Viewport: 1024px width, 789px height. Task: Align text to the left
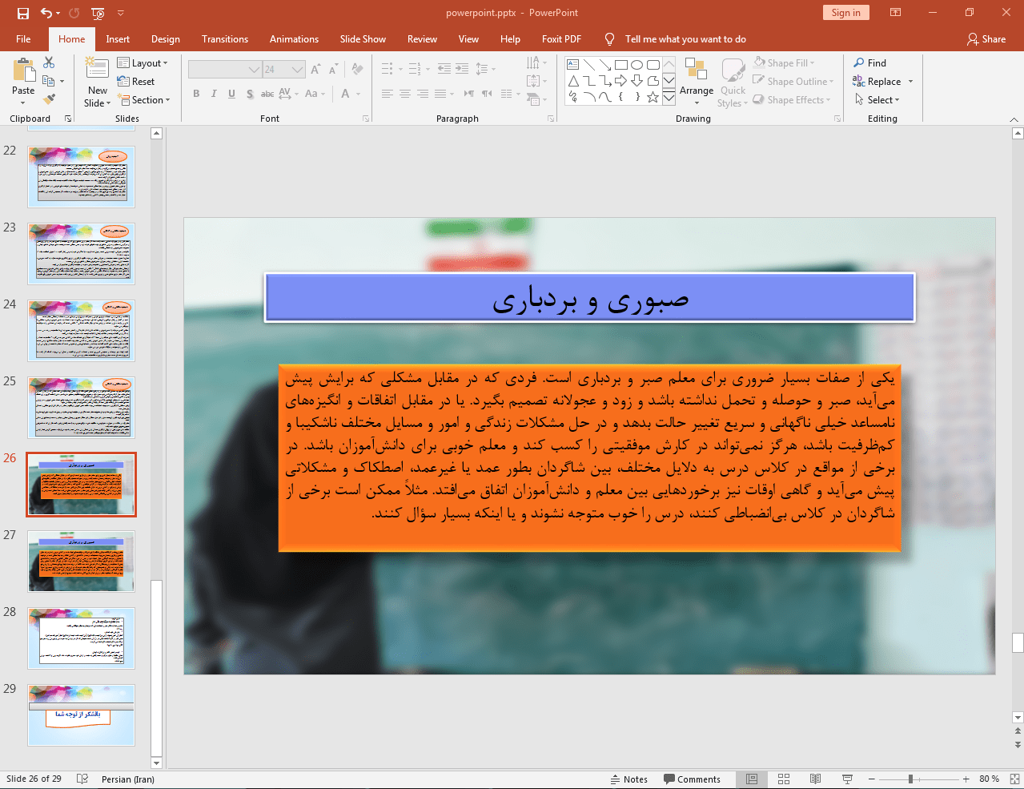click(x=388, y=94)
